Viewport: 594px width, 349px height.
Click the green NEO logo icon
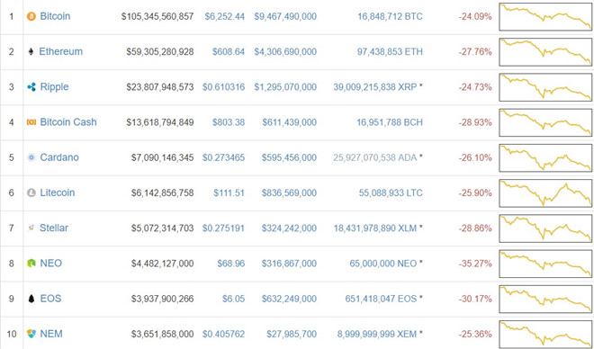coord(31,264)
